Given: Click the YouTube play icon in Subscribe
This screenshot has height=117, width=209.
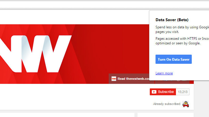Looking at the screenshot, I should pos(154,92).
